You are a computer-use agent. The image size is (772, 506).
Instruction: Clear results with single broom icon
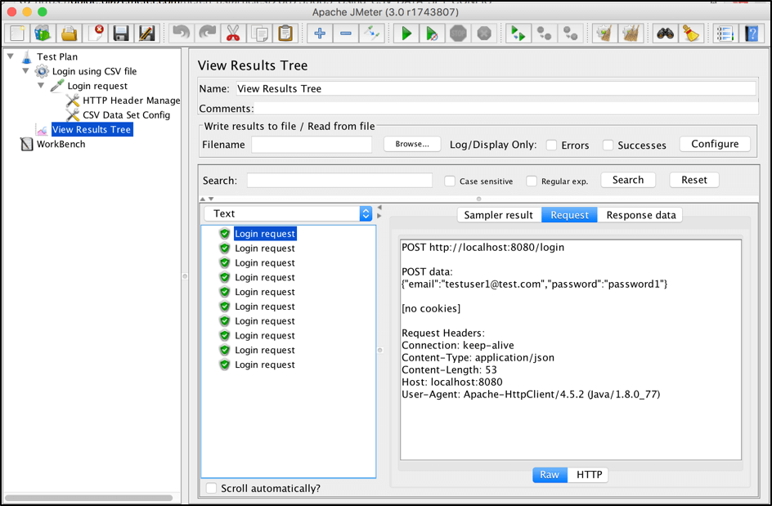click(604, 34)
